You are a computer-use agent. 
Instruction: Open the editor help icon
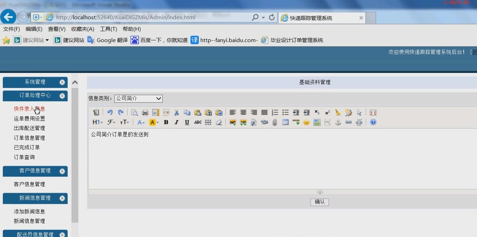[x=373, y=122]
